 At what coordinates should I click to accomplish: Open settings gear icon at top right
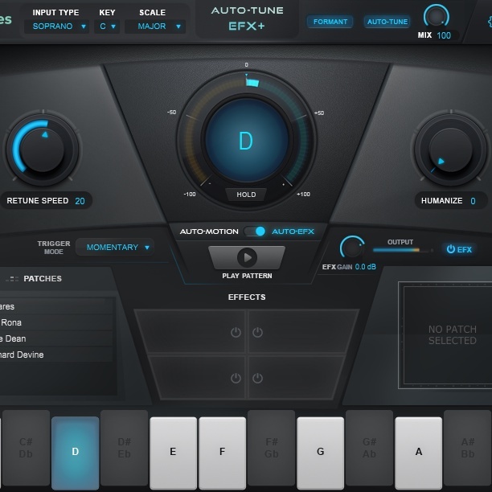point(490,22)
